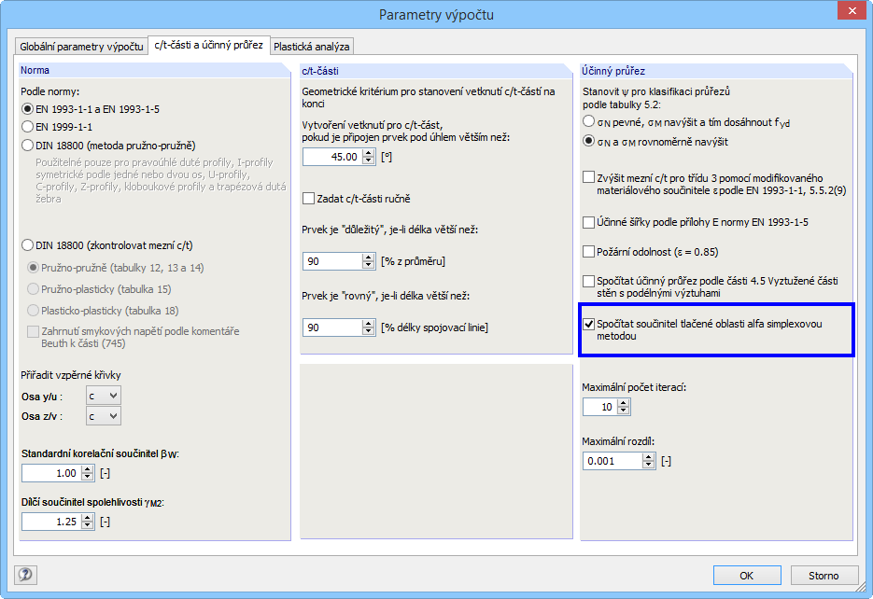Cancel the dialog using Storno
The height and width of the screenshot is (599, 873).
coord(822,575)
